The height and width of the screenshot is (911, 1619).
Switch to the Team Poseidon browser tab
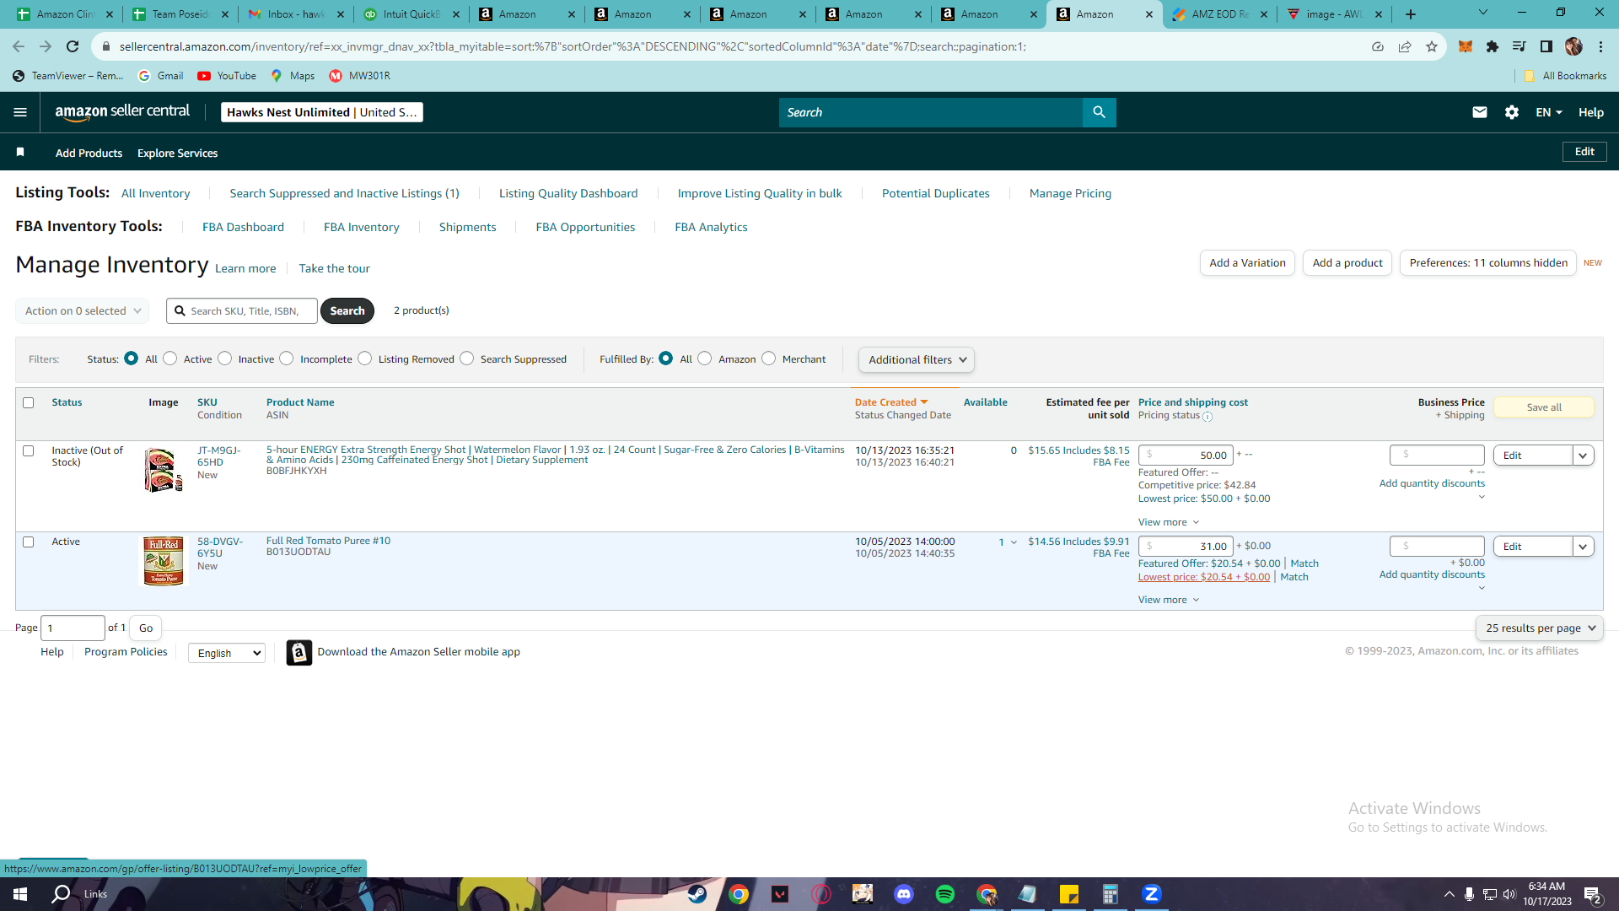click(180, 14)
